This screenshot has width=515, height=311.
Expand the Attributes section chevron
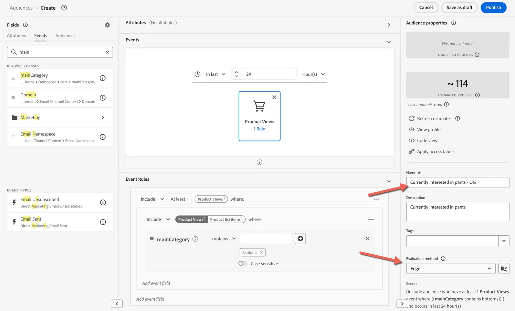(x=389, y=25)
